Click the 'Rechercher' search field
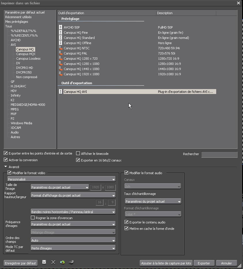This screenshot has height=269, width=243. click(219, 155)
